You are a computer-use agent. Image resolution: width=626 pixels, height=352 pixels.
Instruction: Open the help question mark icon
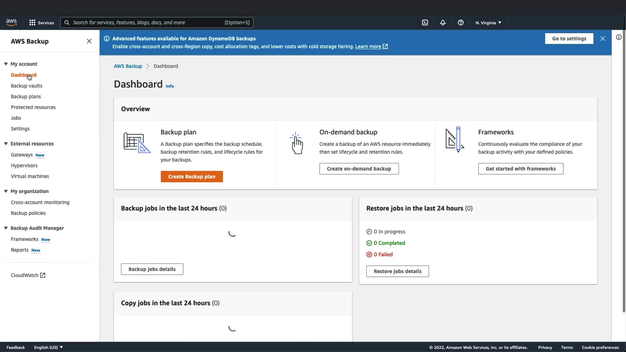tap(461, 22)
